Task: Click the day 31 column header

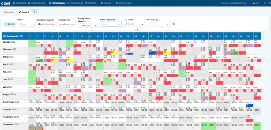Action: pyautogui.click(x=257, y=36)
